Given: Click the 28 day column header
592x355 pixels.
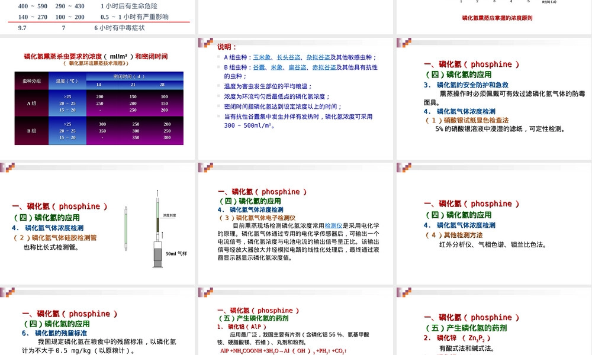Looking at the screenshot, I should 162,85.
